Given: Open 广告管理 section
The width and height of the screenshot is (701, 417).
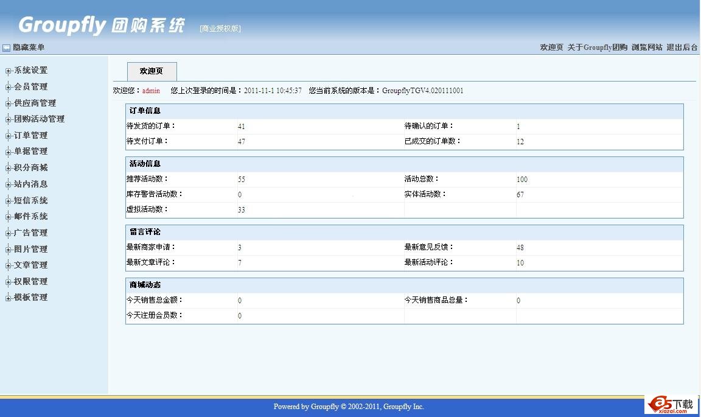Looking at the screenshot, I should tap(30, 233).
